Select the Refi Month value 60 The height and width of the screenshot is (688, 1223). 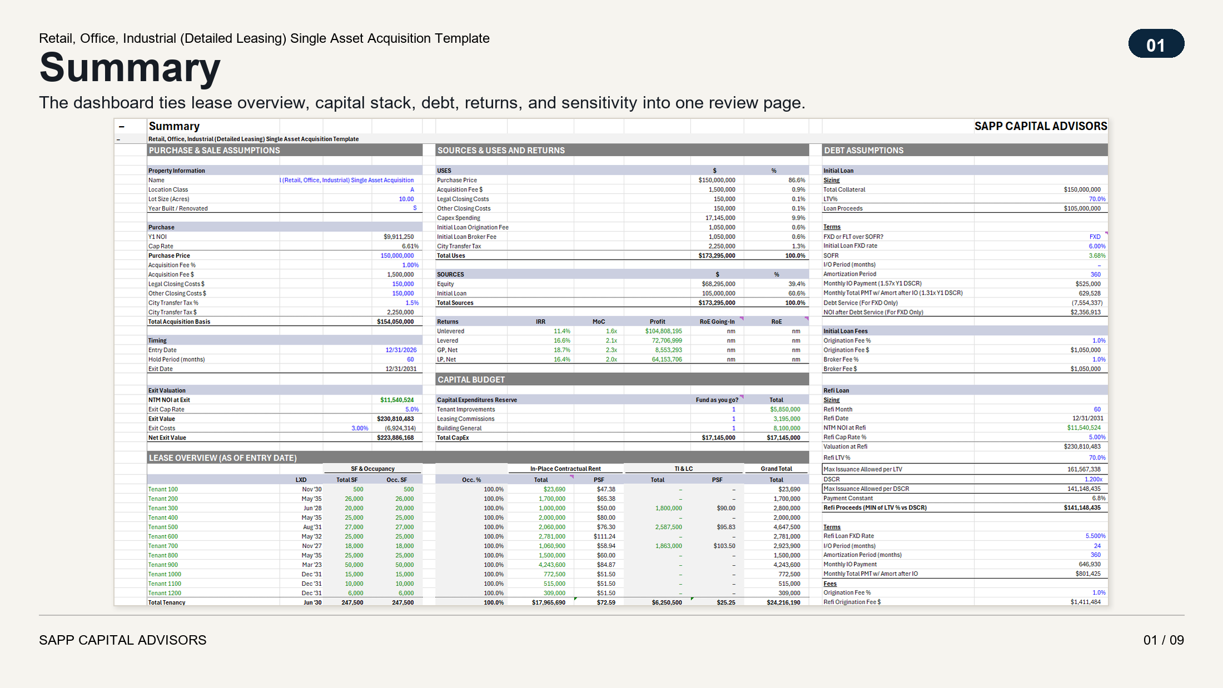coord(1097,410)
